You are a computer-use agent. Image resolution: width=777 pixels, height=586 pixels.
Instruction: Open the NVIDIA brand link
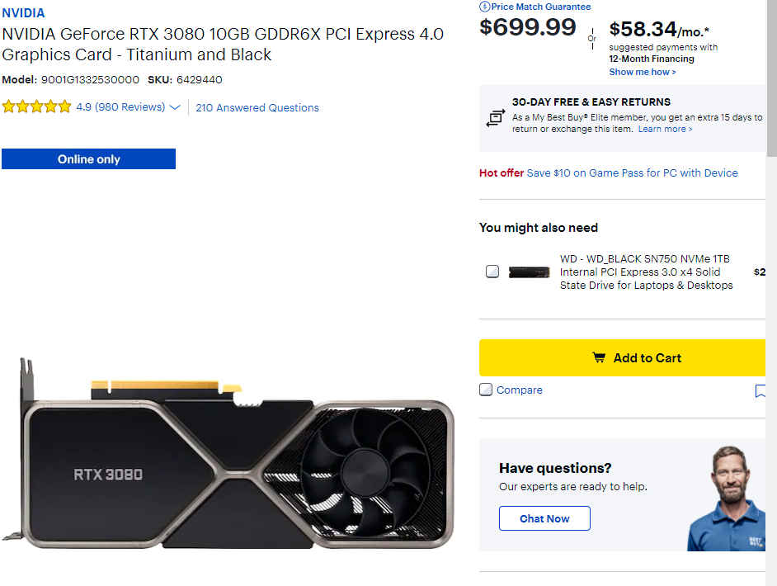(23, 13)
